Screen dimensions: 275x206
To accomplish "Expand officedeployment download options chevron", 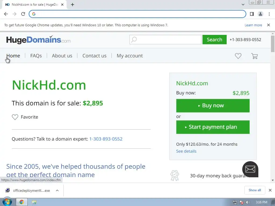I will click(57, 190).
